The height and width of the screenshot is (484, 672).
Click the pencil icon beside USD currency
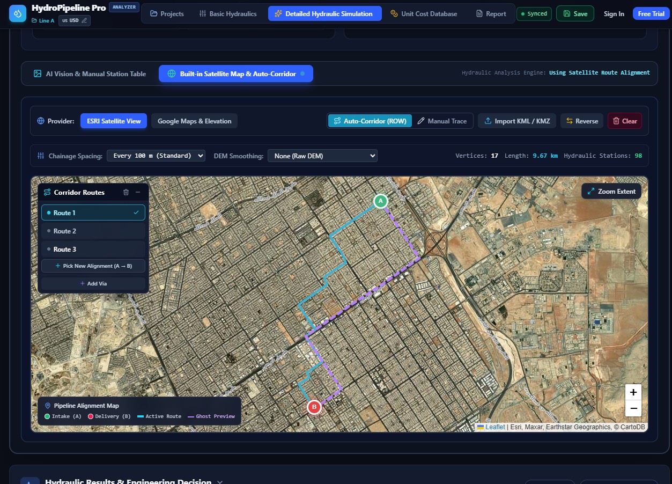84,20
